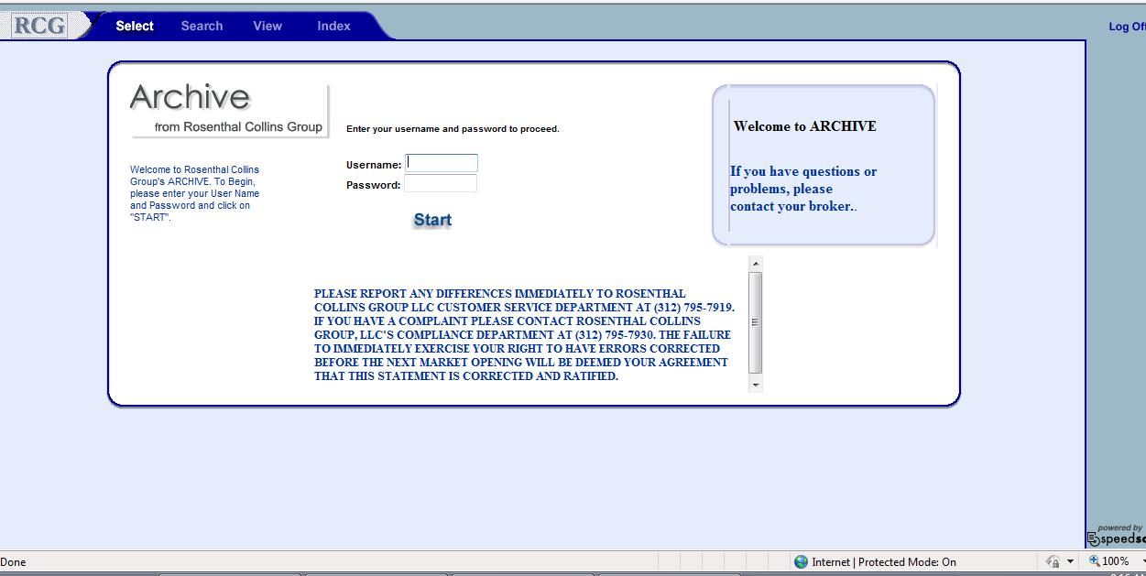Switch to the View tab
1146x576 pixels.
(x=267, y=26)
